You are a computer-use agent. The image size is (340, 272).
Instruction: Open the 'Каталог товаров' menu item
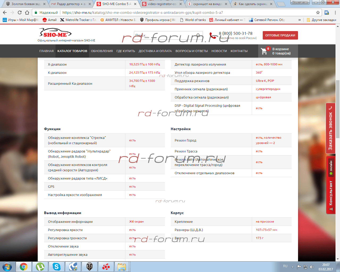(72, 51)
